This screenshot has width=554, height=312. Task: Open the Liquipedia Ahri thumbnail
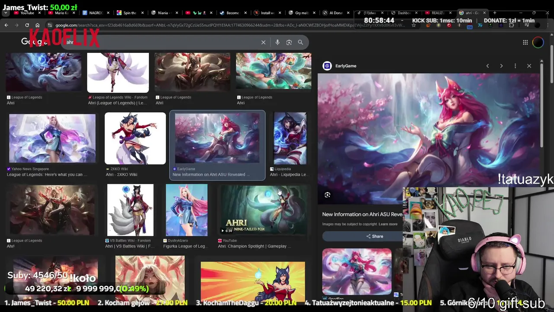290,139
